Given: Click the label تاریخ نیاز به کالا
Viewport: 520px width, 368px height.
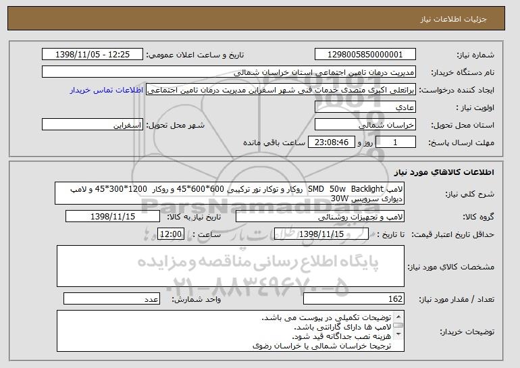Looking at the screenshot, I should coord(194,217).
